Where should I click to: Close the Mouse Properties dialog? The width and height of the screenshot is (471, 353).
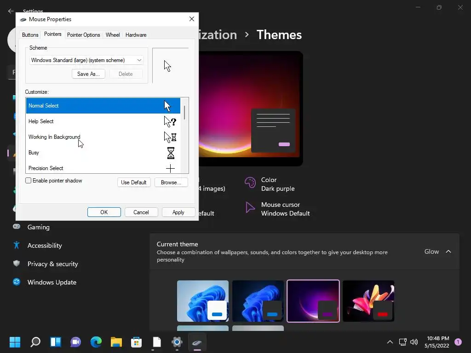pos(192,19)
